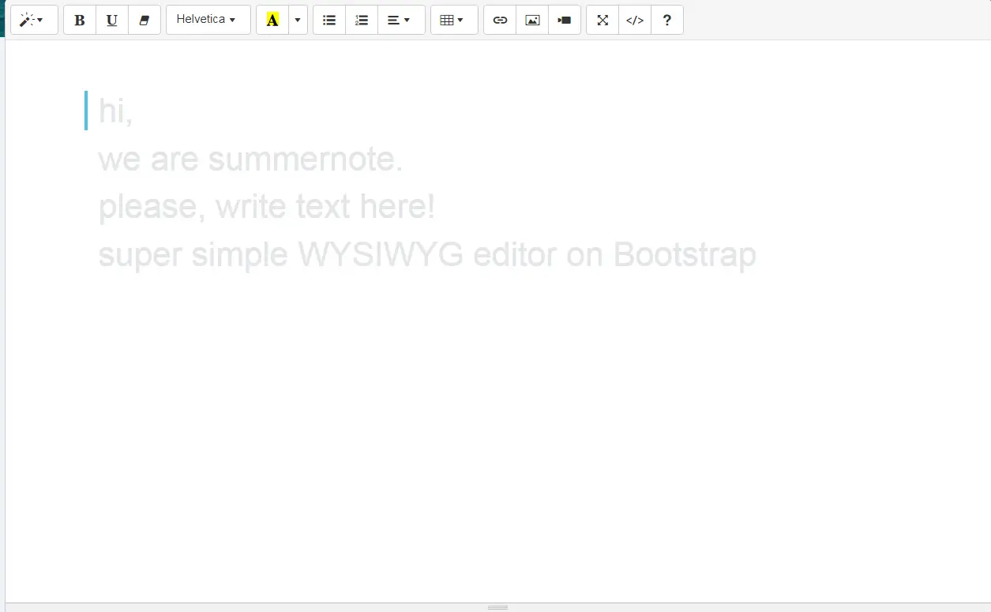
Task: Open the Helvetica font family dropdown
Action: coord(208,21)
